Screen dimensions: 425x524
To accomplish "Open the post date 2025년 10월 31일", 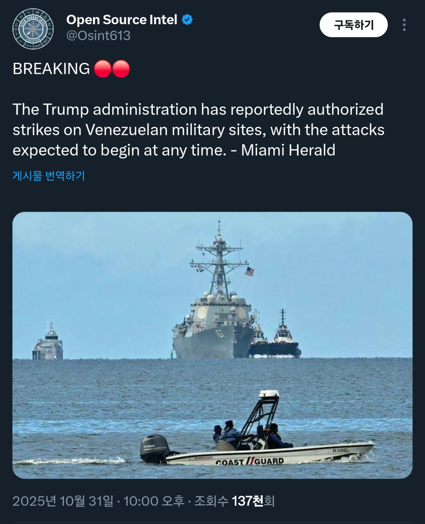I will click(63, 501).
